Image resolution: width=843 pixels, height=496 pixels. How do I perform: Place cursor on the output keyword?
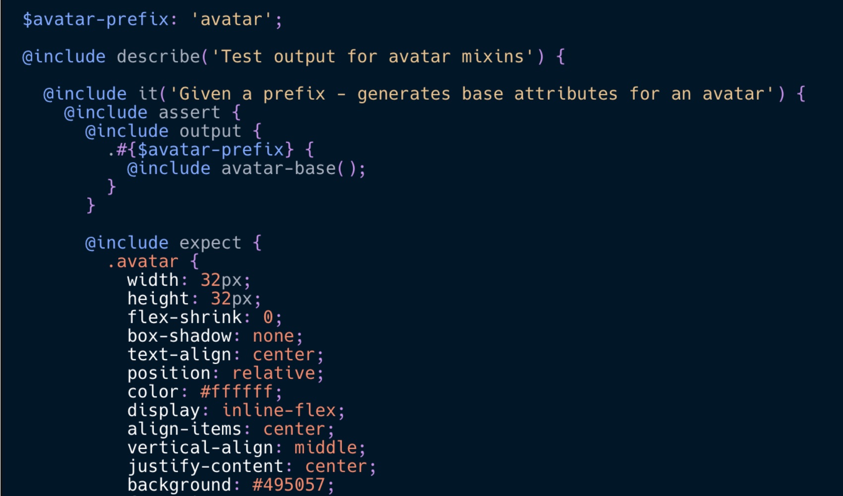coord(210,131)
